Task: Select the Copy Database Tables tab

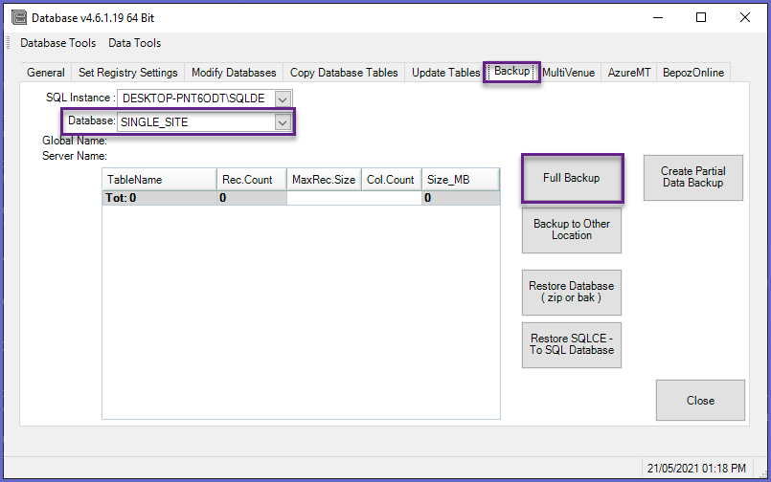Action: click(x=344, y=73)
